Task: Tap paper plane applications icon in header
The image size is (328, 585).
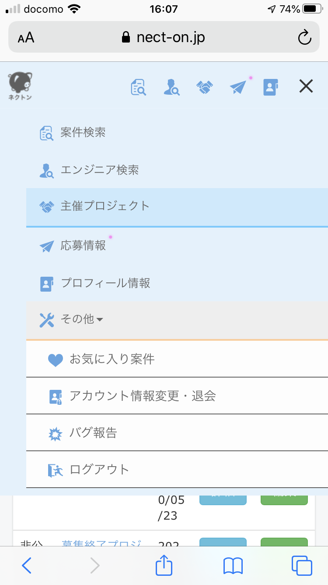Action: 238,87
